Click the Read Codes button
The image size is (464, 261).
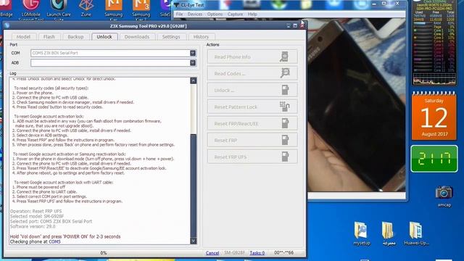coord(252,73)
